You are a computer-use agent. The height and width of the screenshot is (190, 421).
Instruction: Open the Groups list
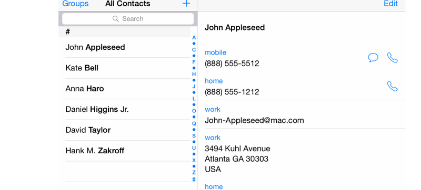pyautogui.click(x=75, y=4)
